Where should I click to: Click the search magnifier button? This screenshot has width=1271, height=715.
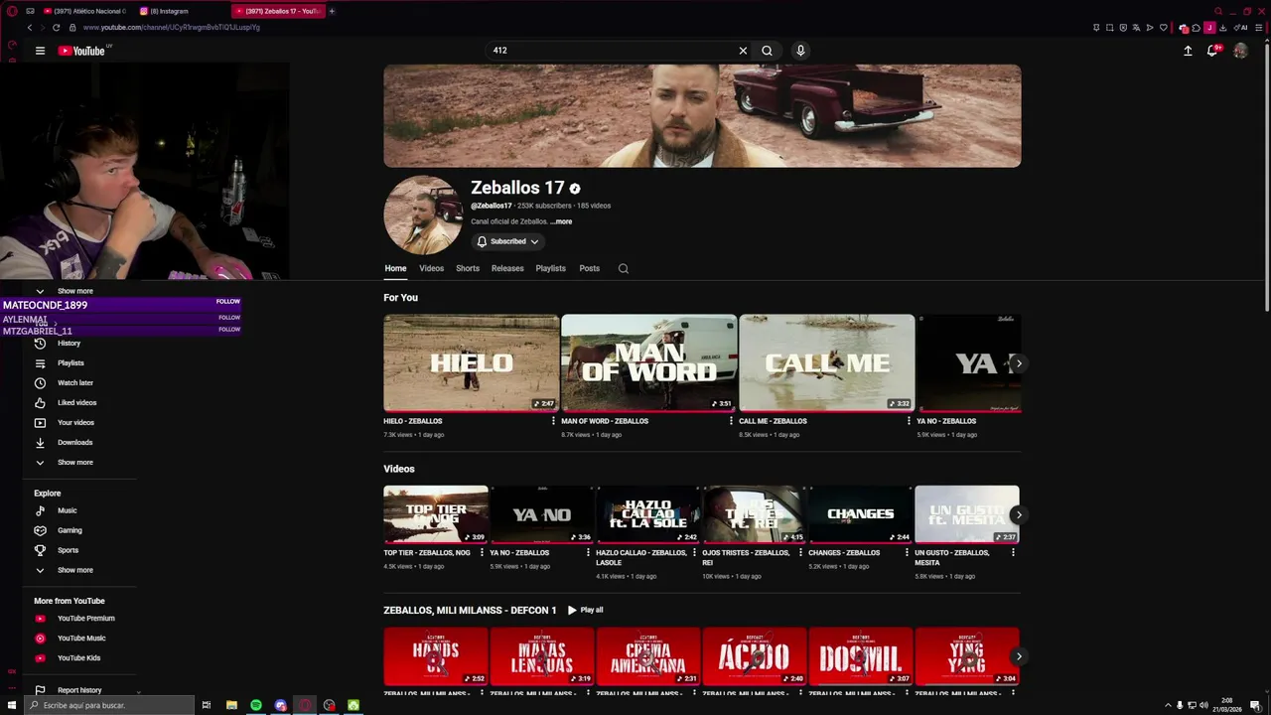click(767, 51)
